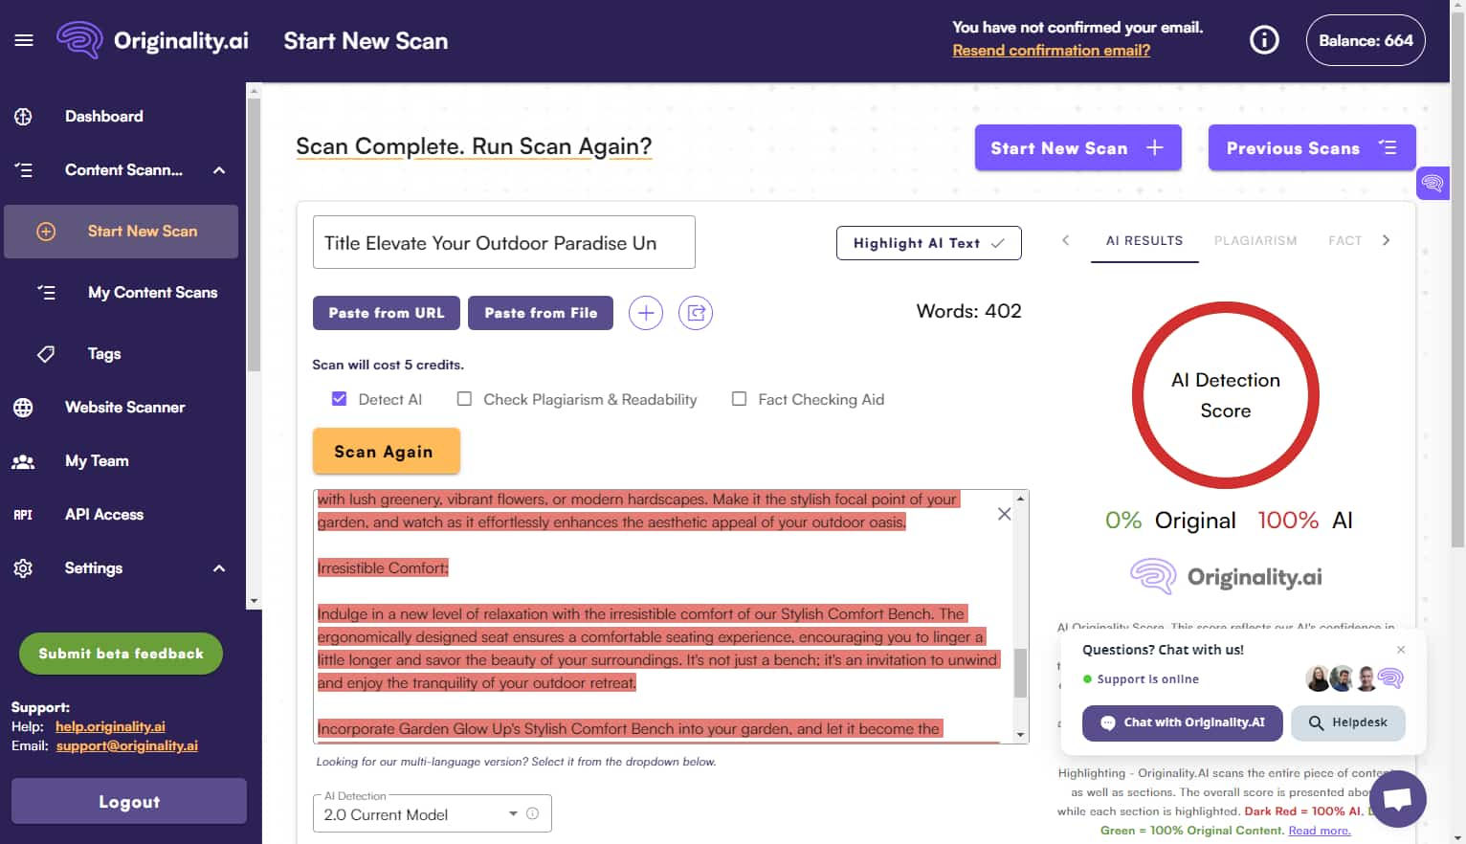The width and height of the screenshot is (1466, 844).
Task: Collapse the Settings sidebar section
Action: (219, 567)
